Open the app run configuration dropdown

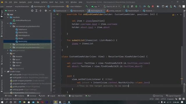click(x=96, y=6)
